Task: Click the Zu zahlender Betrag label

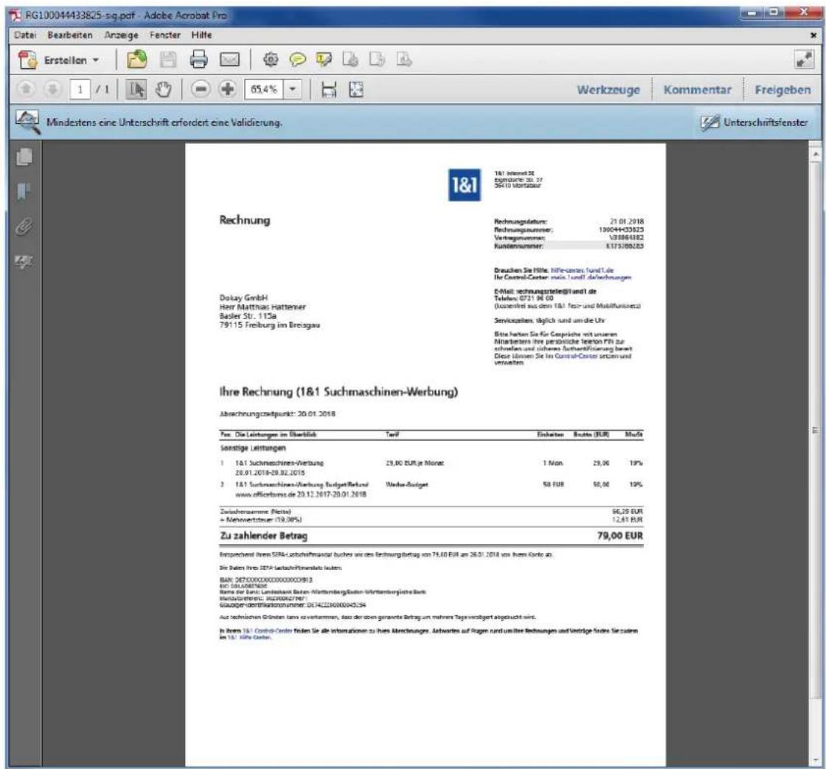Action: point(263,536)
